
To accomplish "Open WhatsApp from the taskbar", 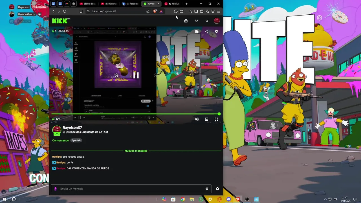I will (201, 199).
